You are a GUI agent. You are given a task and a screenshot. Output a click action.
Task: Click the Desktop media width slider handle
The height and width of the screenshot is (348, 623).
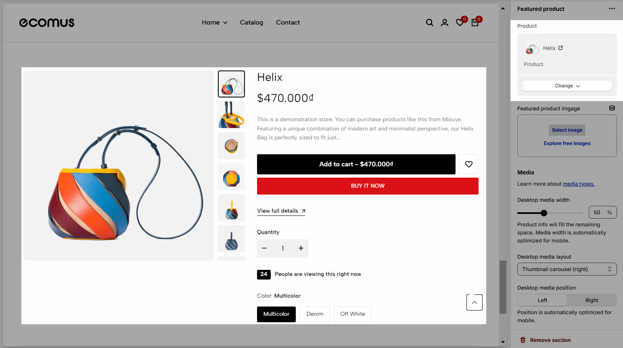coord(544,213)
